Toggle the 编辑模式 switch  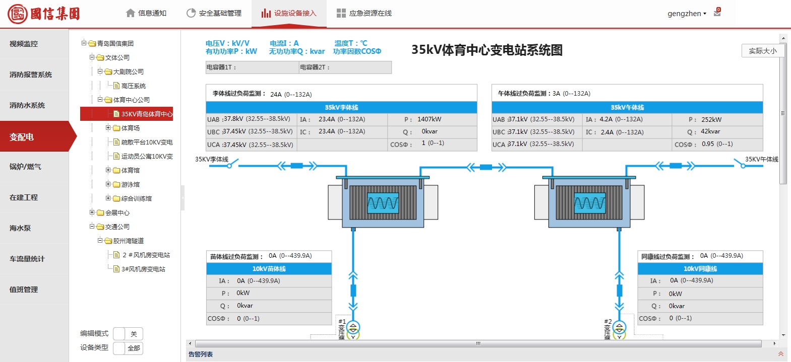pyautogui.click(x=128, y=334)
